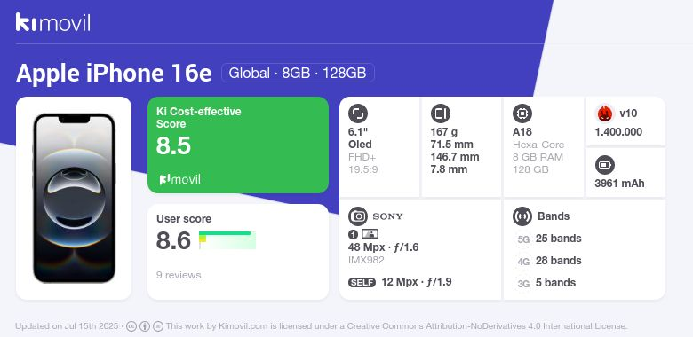The width and height of the screenshot is (693, 337).
Task: Click the main camera number 1 badge
Action: tap(353, 234)
